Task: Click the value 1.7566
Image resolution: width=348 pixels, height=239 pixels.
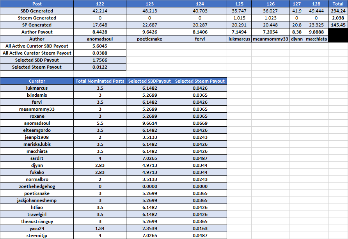Action: (x=100, y=60)
